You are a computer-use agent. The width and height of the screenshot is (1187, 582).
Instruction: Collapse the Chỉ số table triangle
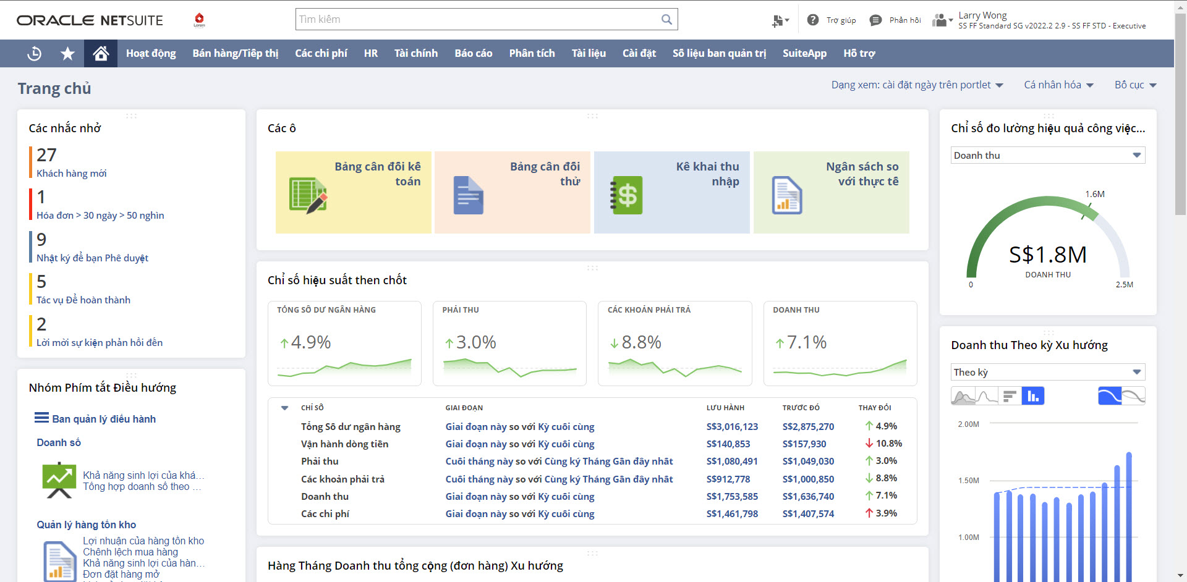pos(284,408)
